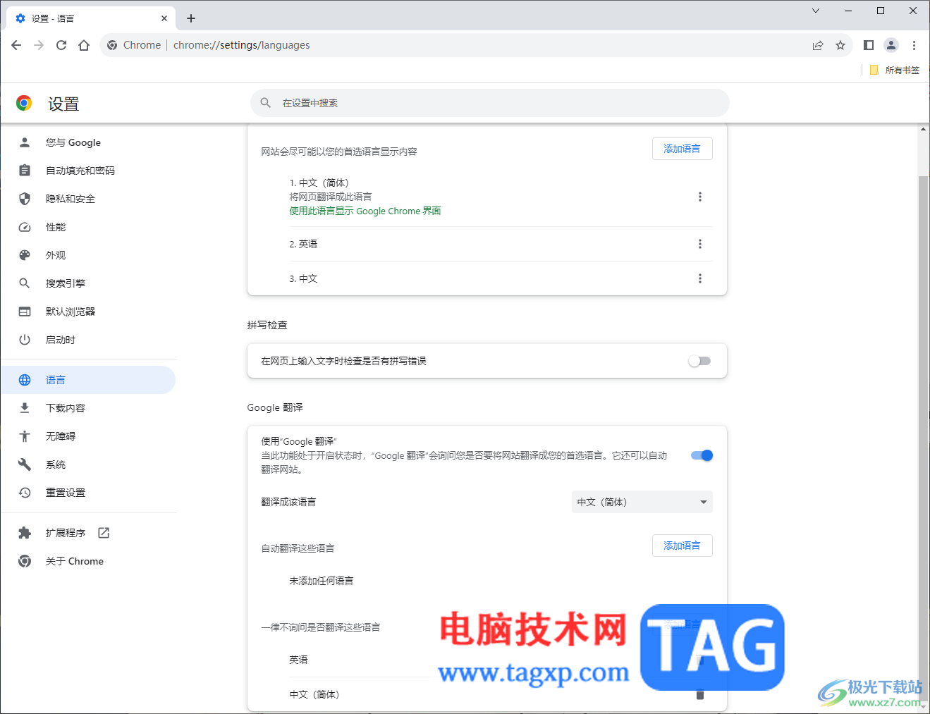Screen dimensions: 930x714
Task: Click the download icon beside 下载内容
Action: (x=25, y=408)
